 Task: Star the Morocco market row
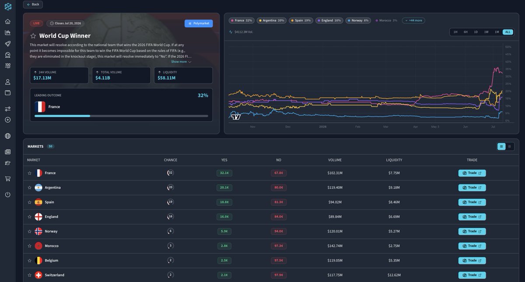[x=30, y=246]
